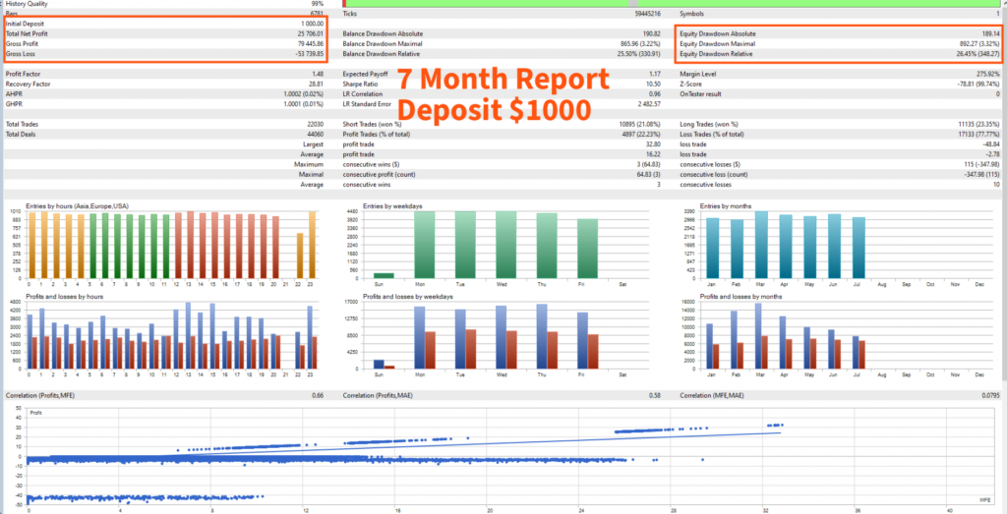Screen dimensions: 1007x514
Task: Click the green History Quality progress bar
Action: point(672,3)
